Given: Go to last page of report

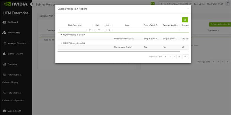Looking at the screenshot, I should pos(179,57).
